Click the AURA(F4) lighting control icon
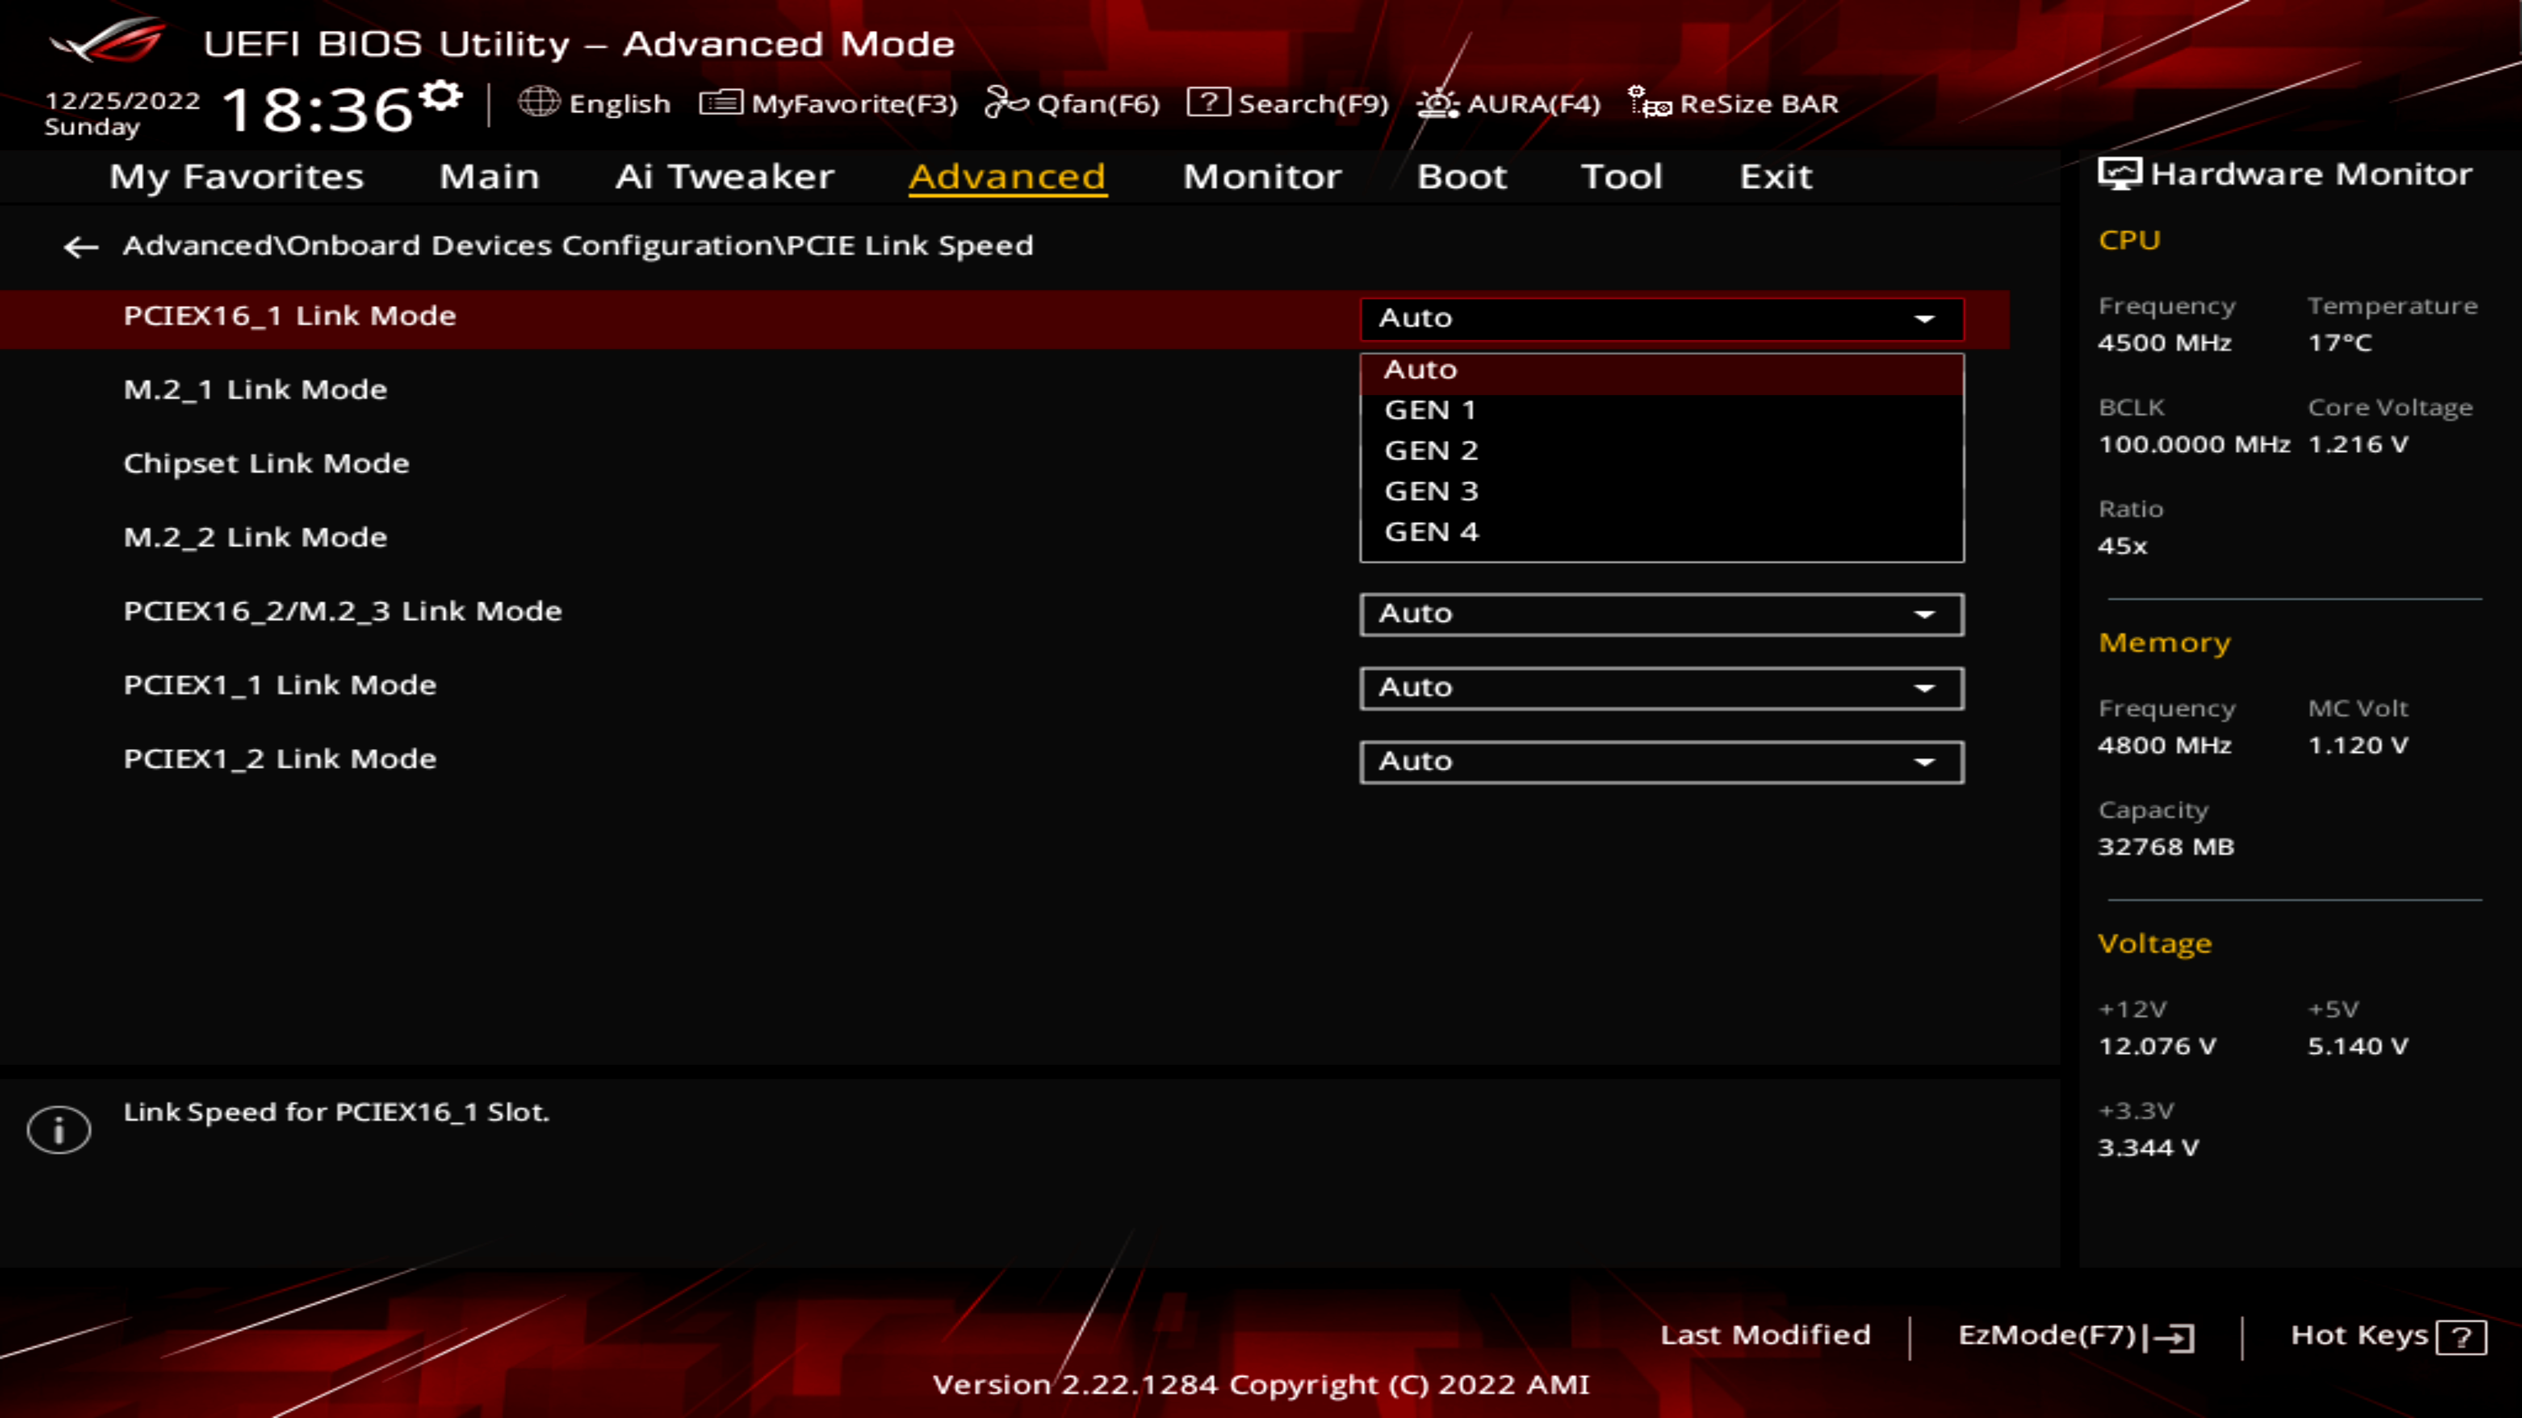 point(1438,104)
